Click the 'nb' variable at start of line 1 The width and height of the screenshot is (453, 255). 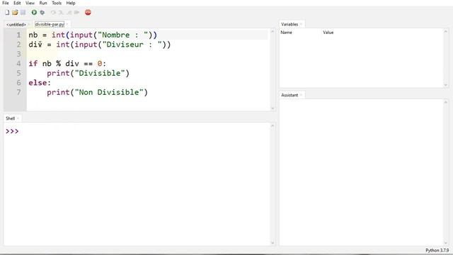coord(33,35)
